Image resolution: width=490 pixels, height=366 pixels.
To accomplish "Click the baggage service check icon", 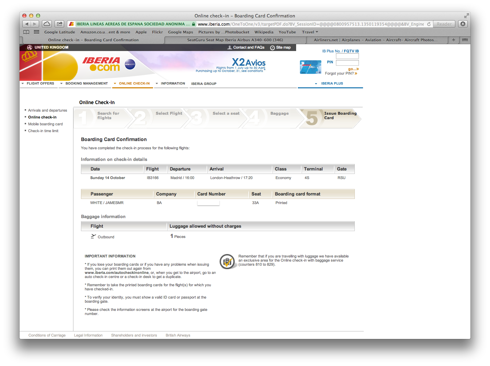I will tap(227, 262).
